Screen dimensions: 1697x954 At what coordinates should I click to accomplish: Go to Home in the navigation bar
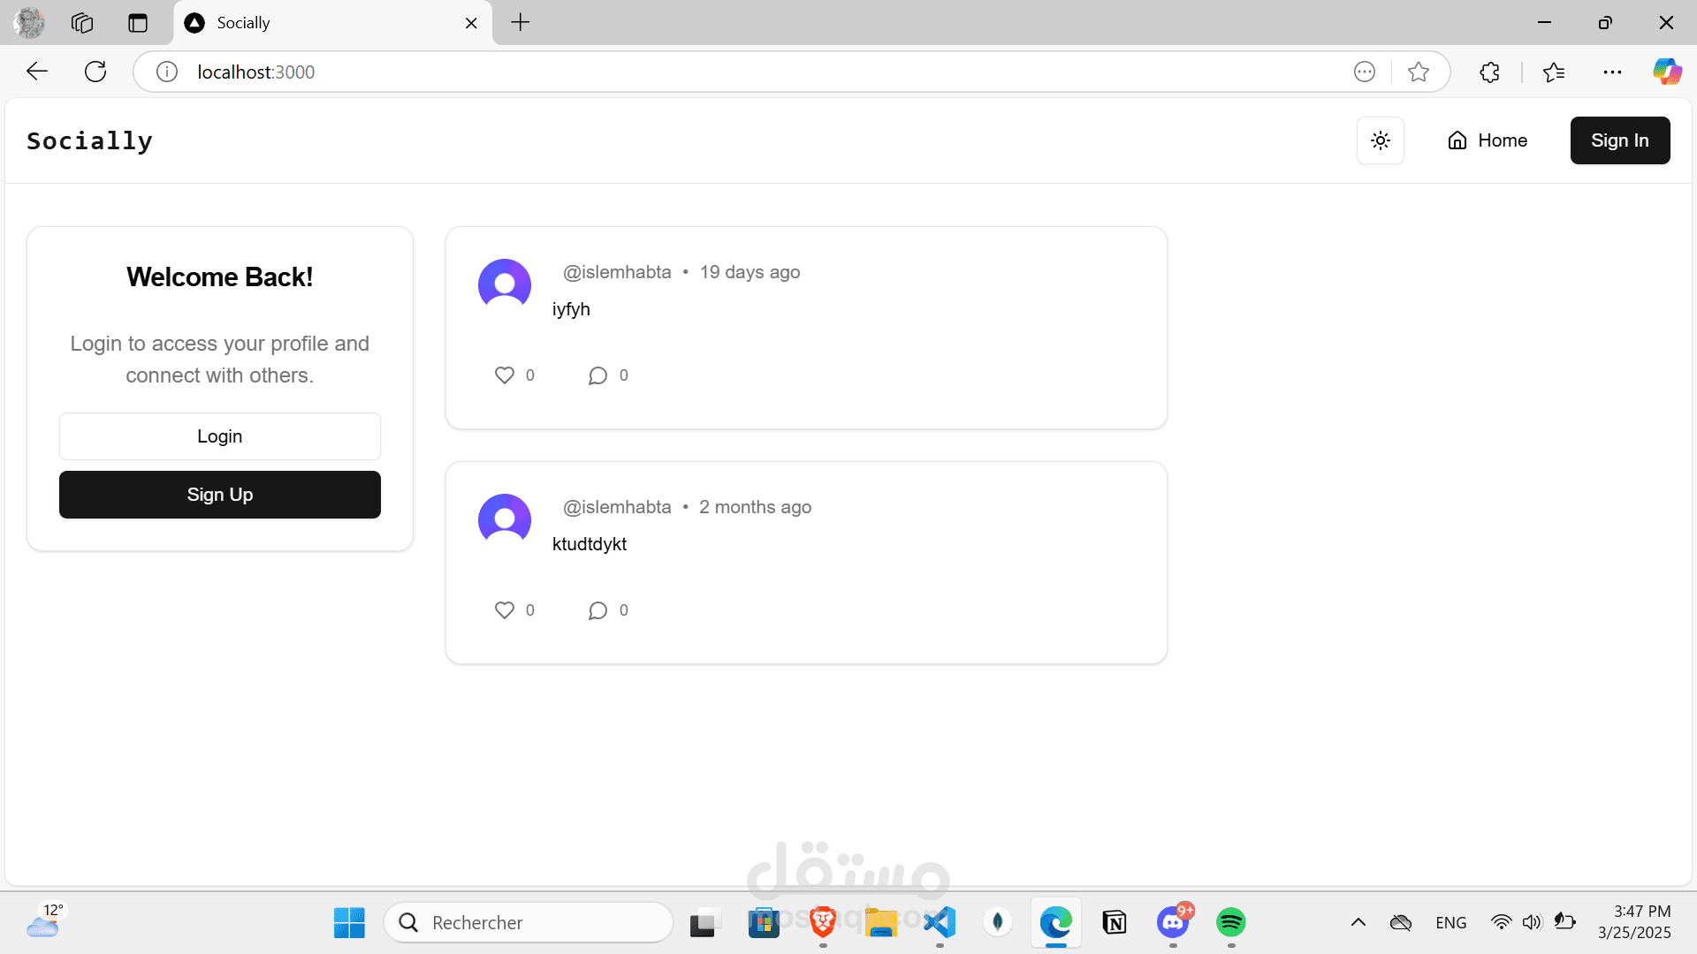(x=1486, y=140)
